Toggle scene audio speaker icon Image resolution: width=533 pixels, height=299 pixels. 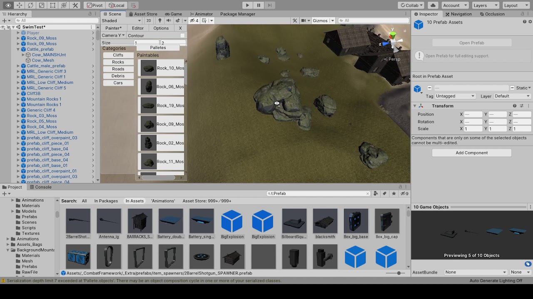click(169, 20)
